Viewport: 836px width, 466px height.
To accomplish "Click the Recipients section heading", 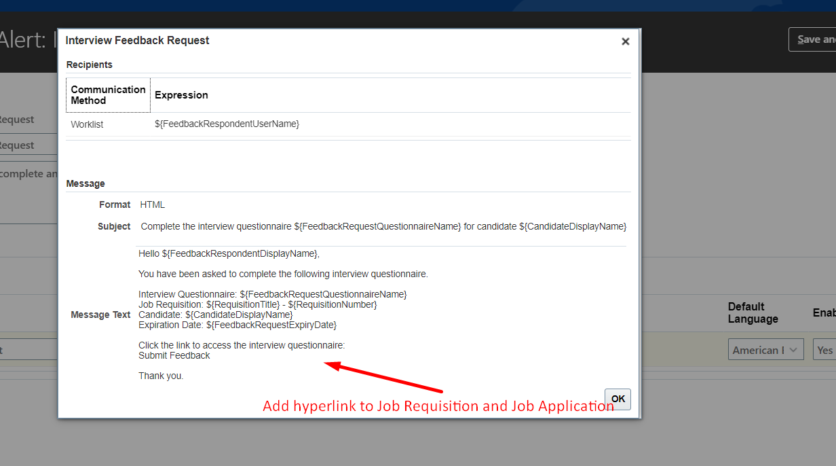I will [x=89, y=65].
